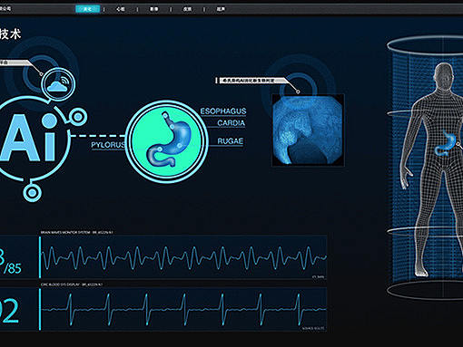Click the ECG heartbeat waveform chart
This screenshot has height=347, width=463.
(x=183, y=309)
